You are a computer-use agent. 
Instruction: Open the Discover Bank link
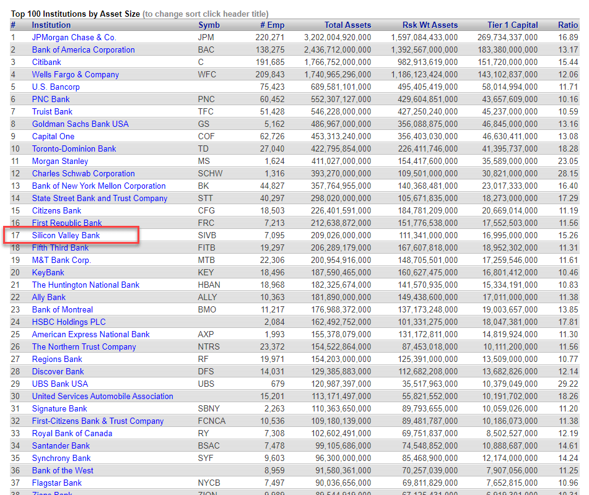[58, 372]
